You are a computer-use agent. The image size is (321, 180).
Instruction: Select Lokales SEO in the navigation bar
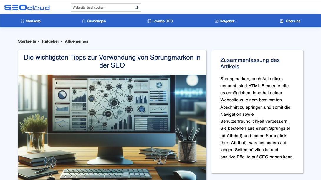click(x=163, y=21)
